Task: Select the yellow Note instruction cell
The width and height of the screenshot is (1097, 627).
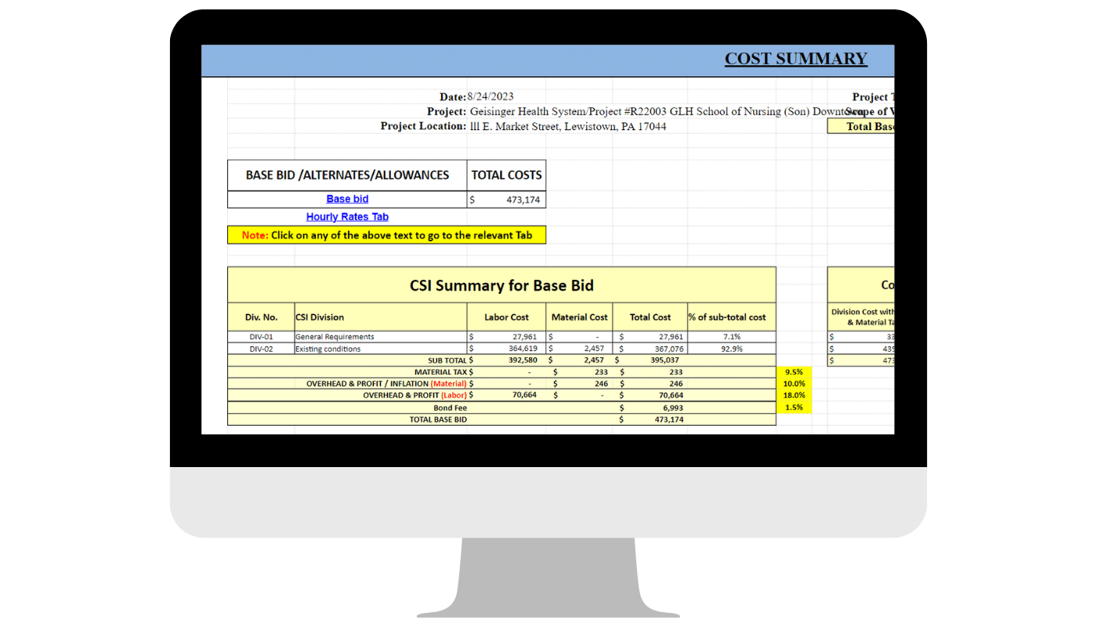Action: point(386,235)
